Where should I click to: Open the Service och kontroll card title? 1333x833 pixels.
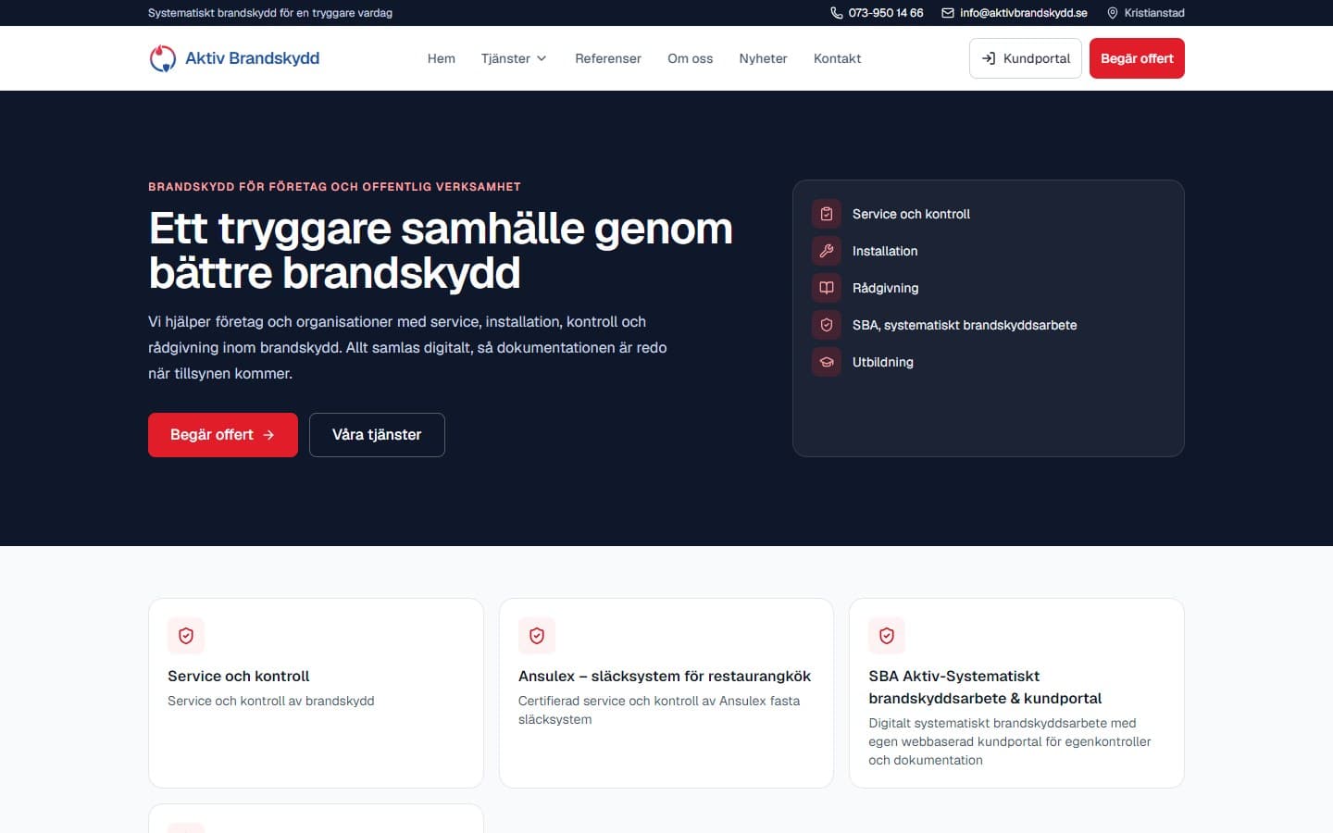pyautogui.click(x=239, y=677)
